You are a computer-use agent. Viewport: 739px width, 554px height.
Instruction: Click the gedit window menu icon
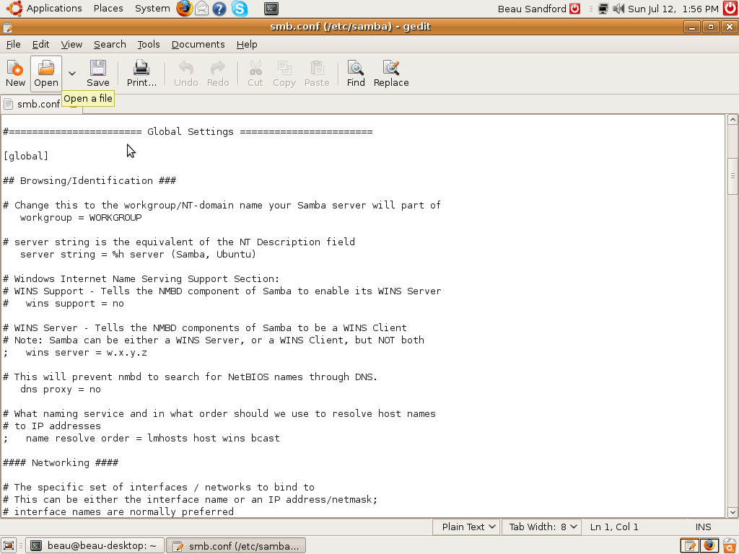[x=7, y=27]
